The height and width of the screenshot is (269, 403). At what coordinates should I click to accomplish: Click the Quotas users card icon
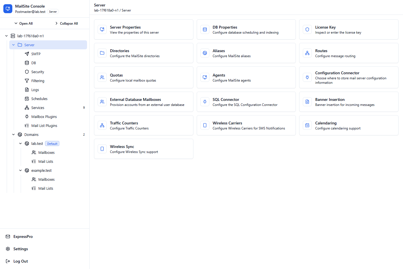(x=102, y=77)
